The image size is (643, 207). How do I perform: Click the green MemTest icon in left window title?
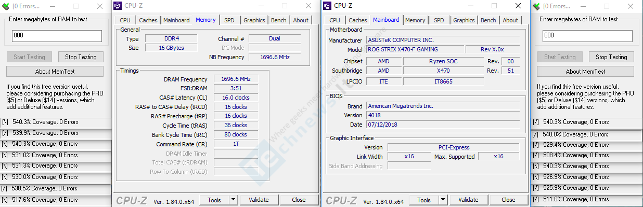(5, 6)
